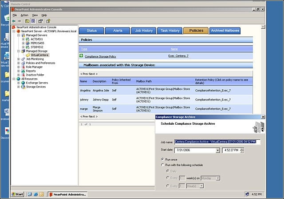Click the Show Desktop quick launch icon
The image size is (284, 199).
tap(30, 194)
